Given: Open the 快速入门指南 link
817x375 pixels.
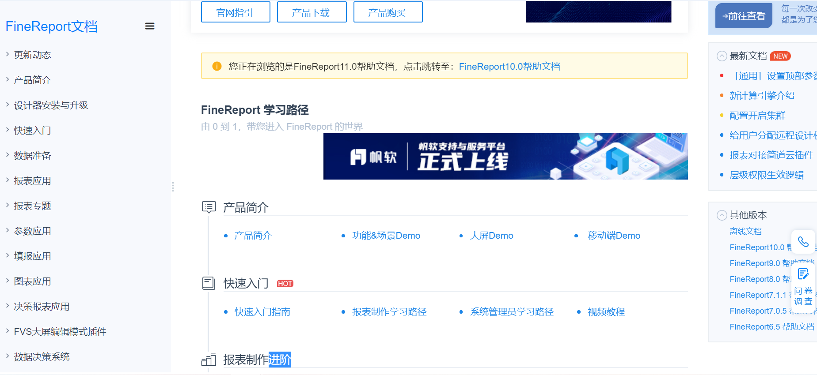Looking at the screenshot, I should coord(262,312).
